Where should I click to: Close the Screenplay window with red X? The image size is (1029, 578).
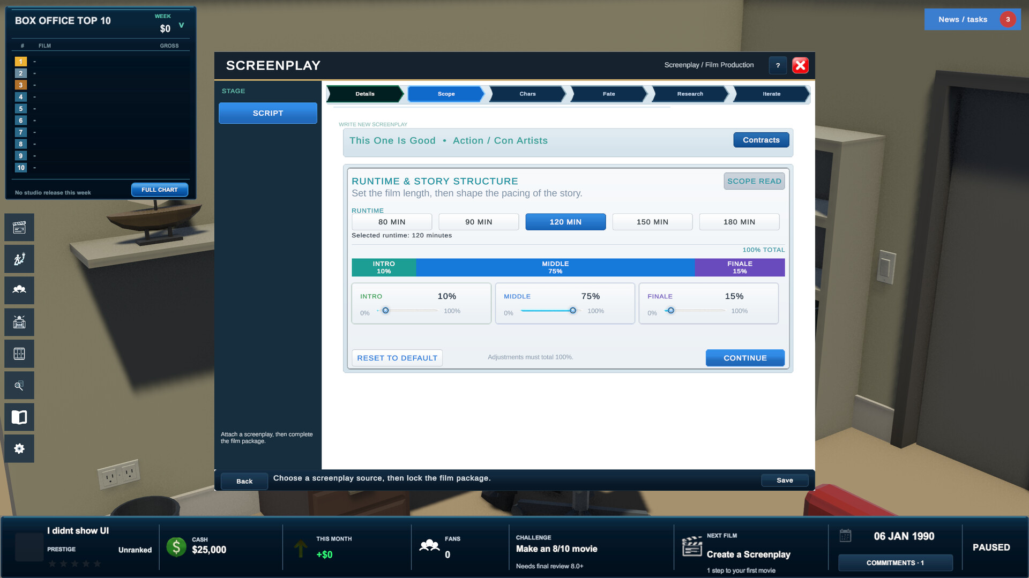(800, 65)
